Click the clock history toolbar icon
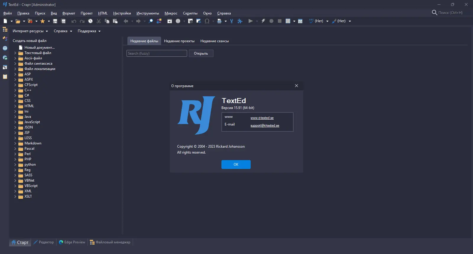 tap(90, 21)
